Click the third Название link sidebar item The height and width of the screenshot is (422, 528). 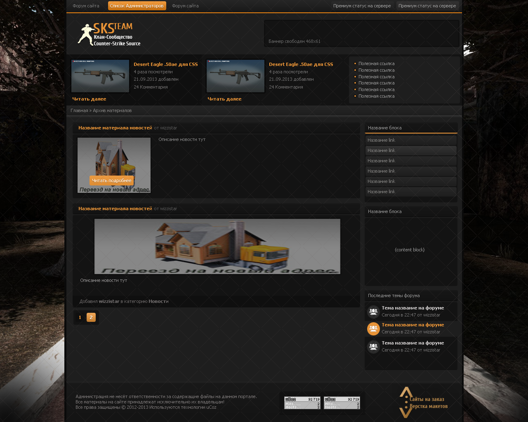point(411,161)
